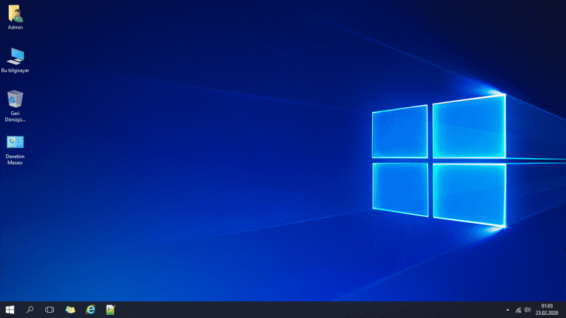Click the "Denetim Masası" label text
This screenshot has height=318, width=566.
[15, 160]
